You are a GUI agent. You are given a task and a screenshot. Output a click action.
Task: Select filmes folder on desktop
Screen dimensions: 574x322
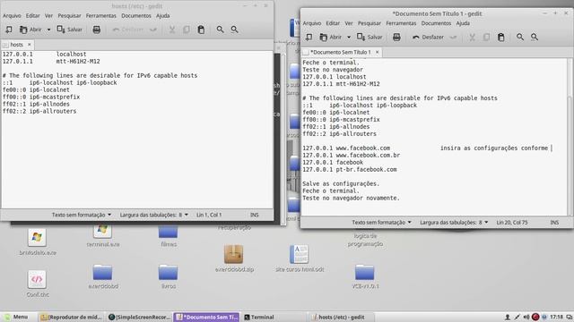(169, 236)
